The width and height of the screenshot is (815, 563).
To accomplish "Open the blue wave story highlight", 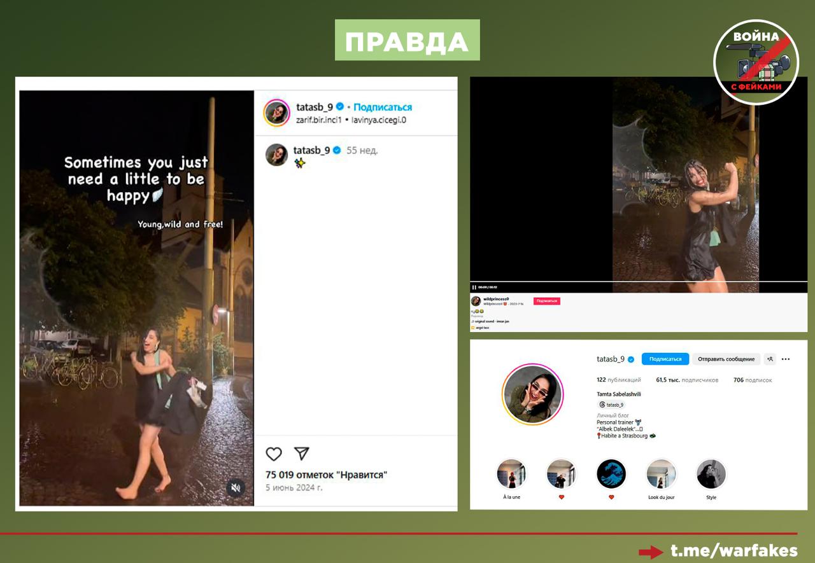I will coord(611,474).
